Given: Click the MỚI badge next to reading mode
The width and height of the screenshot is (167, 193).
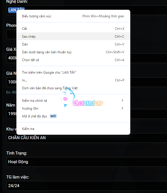Looking at the screenshot, I should (53, 116).
